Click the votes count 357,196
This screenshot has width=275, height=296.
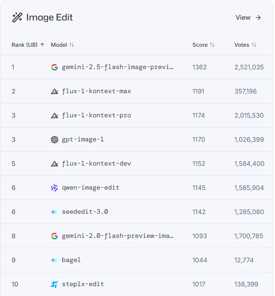(x=245, y=91)
